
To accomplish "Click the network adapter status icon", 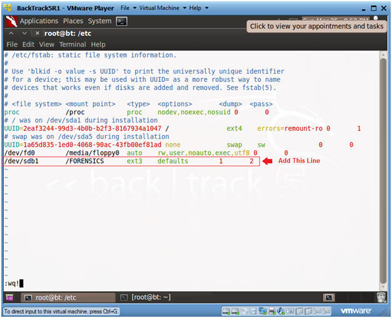I will pyautogui.click(x=263, y=311).
